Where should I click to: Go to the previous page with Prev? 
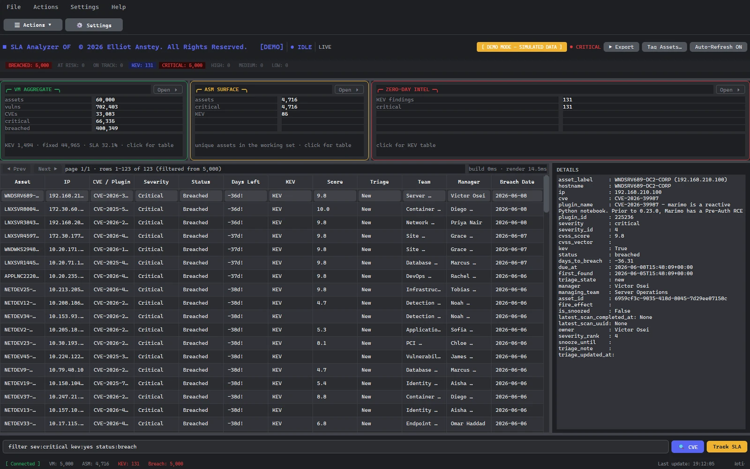click(16, 169)
